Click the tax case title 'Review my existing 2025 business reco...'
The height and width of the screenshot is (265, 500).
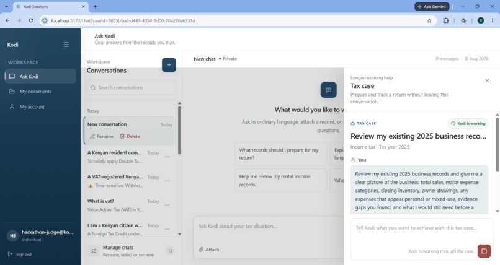point(418,136)
